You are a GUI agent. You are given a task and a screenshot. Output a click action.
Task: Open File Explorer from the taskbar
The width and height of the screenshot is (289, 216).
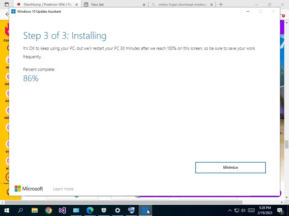34,210
